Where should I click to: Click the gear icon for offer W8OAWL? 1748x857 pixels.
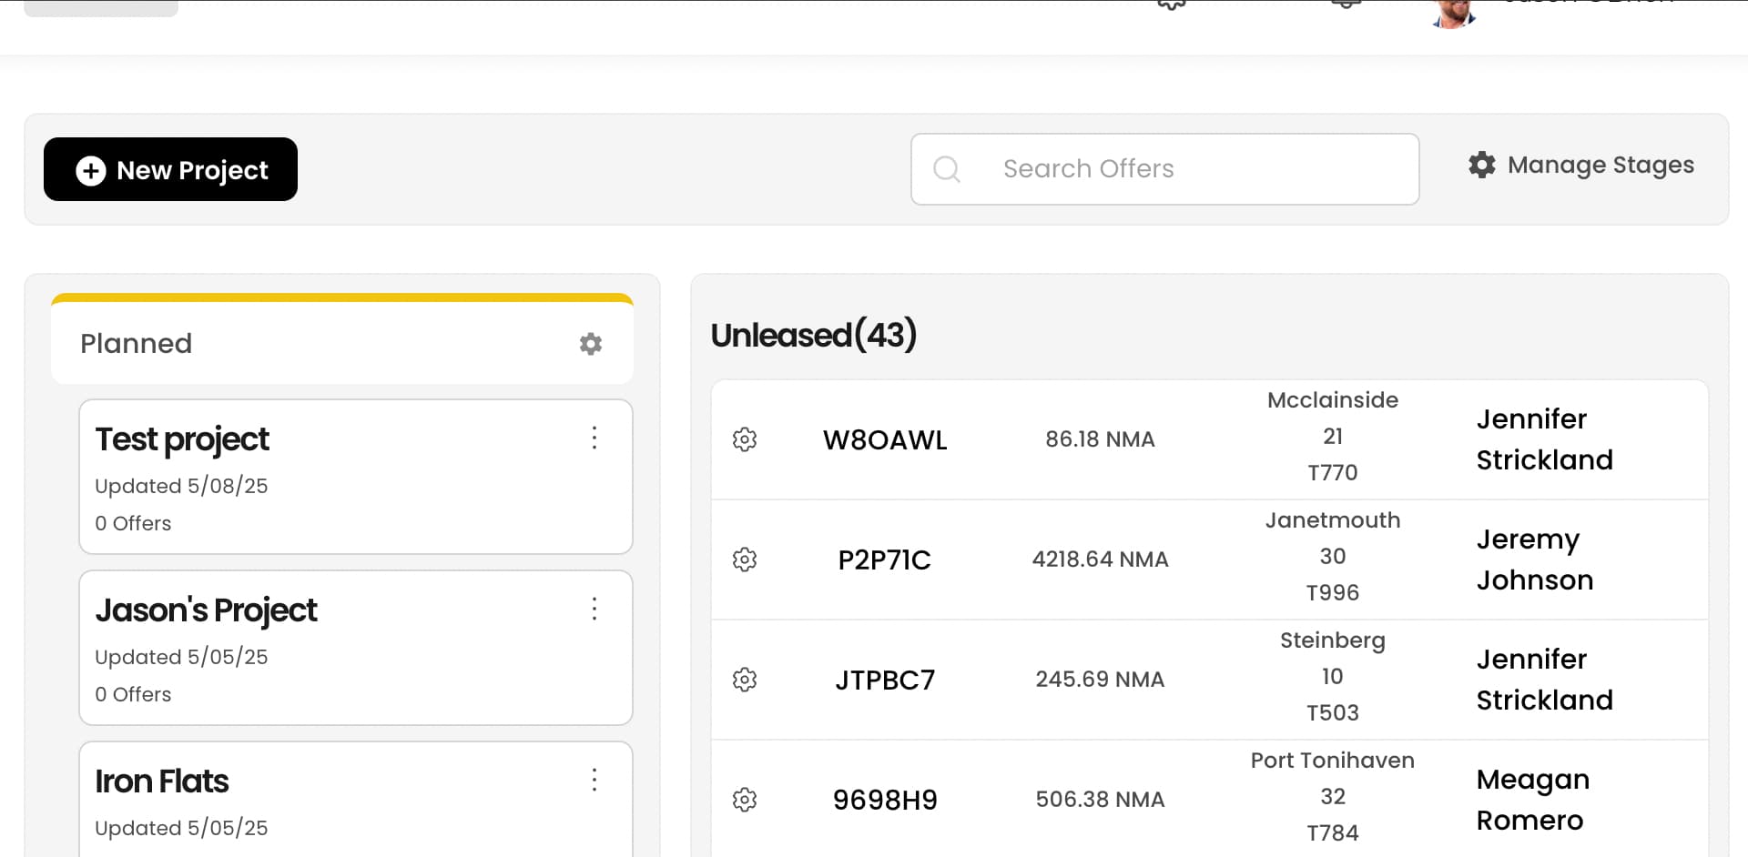coord(745,439)
